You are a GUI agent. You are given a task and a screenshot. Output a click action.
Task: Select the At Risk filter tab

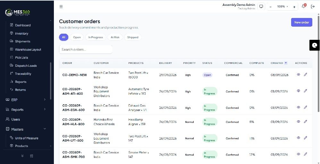[115, 37]
